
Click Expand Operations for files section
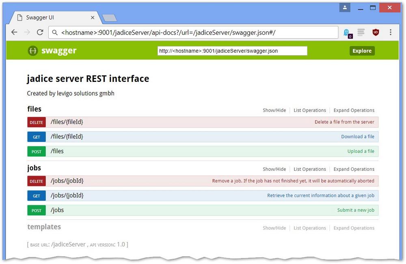coord(354,110)
